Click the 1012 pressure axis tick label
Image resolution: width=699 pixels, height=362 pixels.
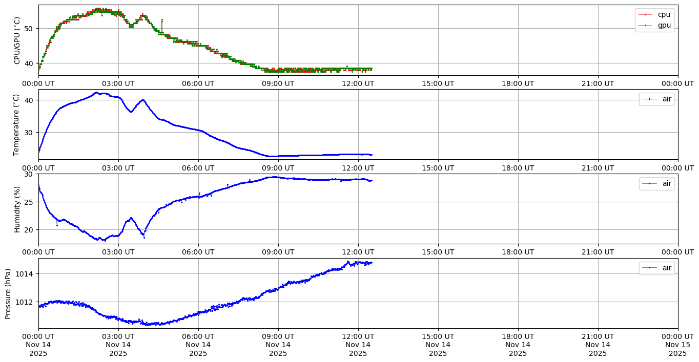click(x=26, y=302)
